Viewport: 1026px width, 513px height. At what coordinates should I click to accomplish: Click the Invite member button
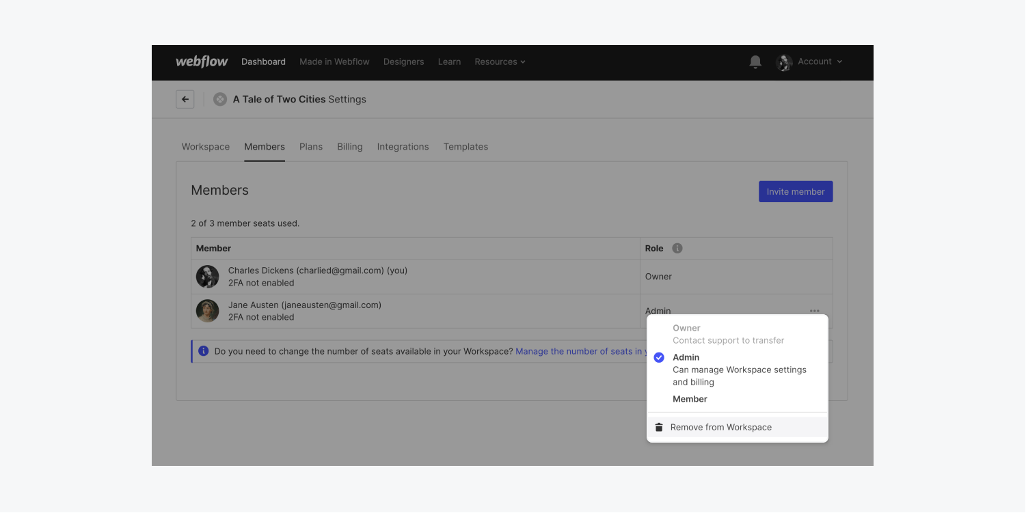tap(796, 191)
